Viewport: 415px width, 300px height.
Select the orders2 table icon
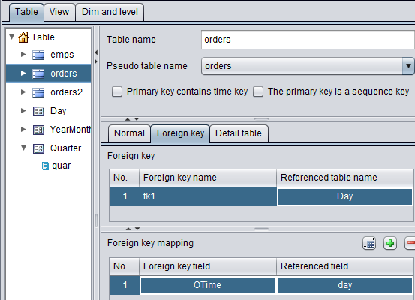[x=38, y=92]
